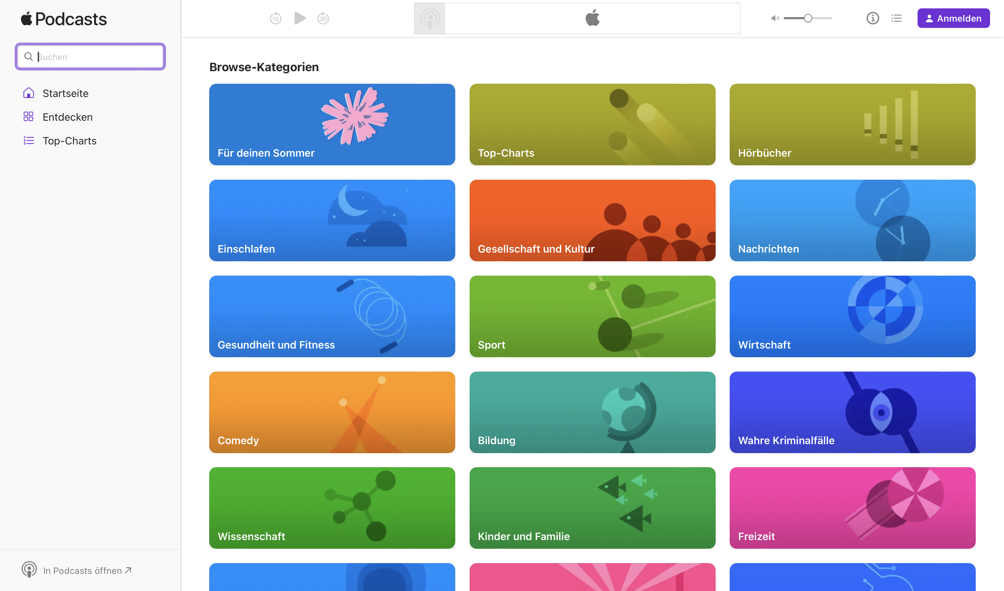The image size is (1004, 591).
Task: Open the Top-Charts category card
Action: coord(592,125)
